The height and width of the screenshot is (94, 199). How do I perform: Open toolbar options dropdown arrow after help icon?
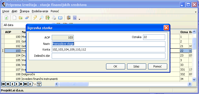tap(80, 19)
